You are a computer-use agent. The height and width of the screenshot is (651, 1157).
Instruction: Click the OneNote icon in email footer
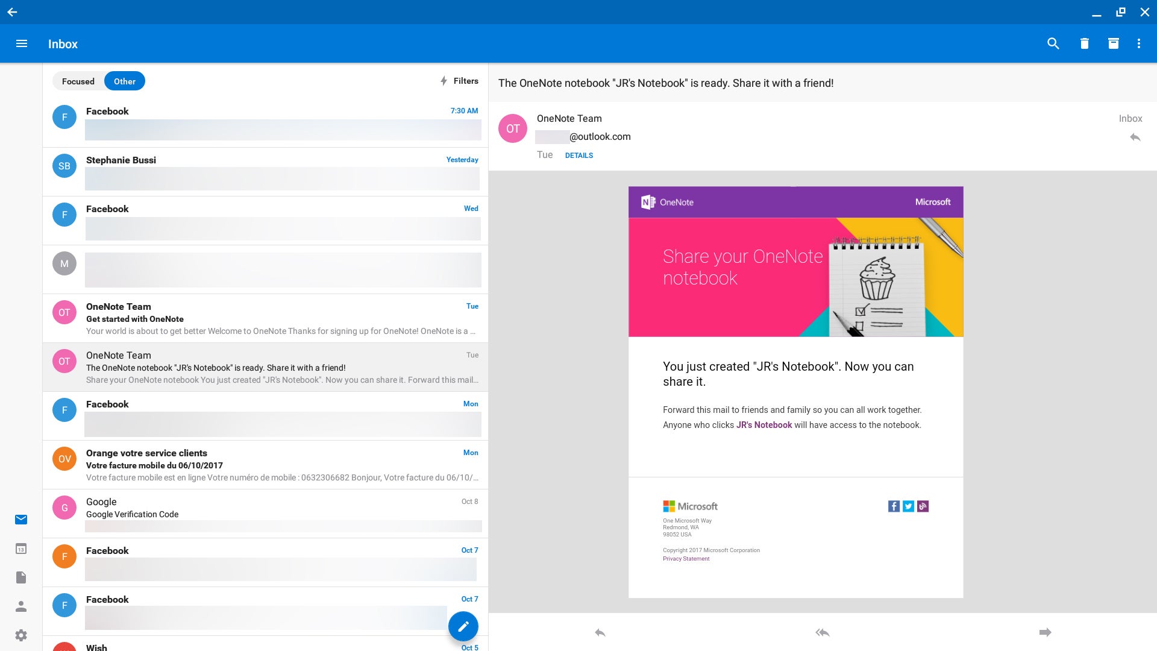coord(923,506)
